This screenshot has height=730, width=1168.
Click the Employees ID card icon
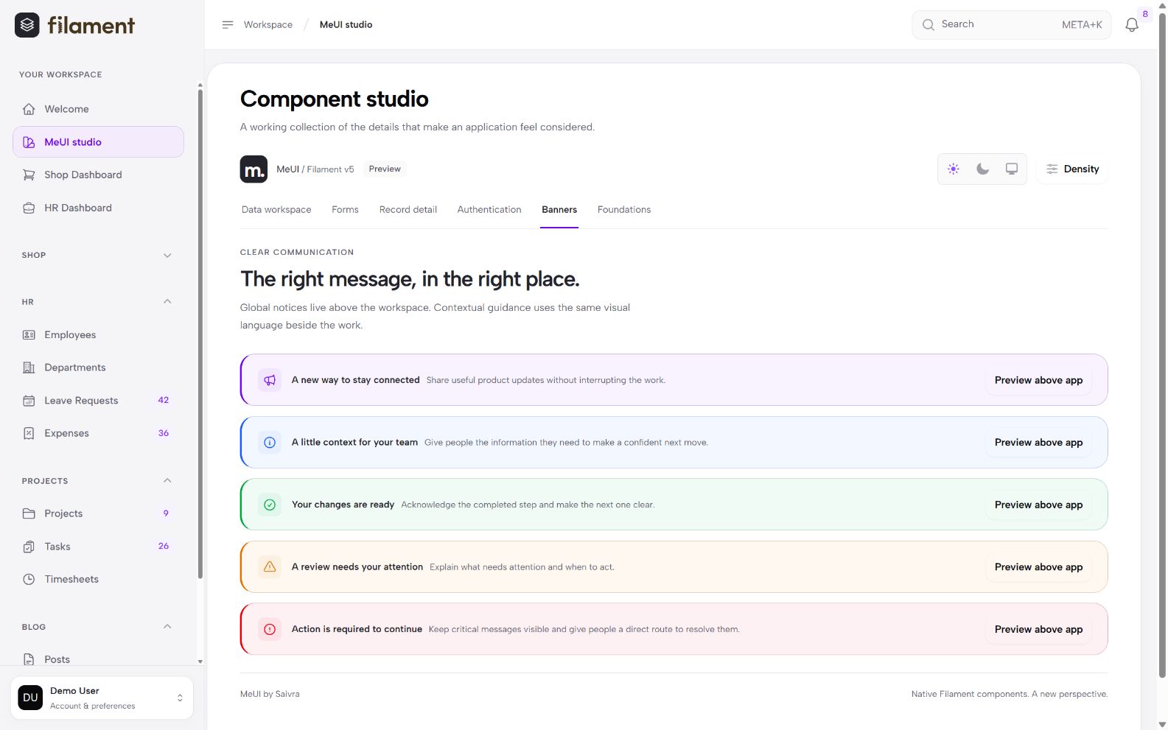(29, 334)
